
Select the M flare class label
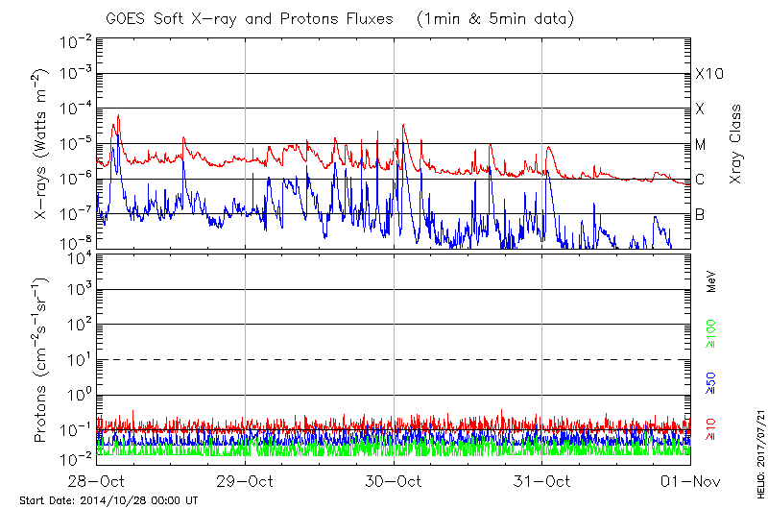click(701, 145)
